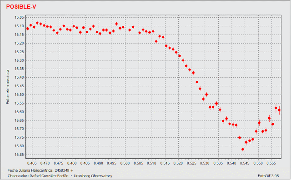Pick the 15.80 magnitude tick label
291x180 pixels.
pos(19,146)
